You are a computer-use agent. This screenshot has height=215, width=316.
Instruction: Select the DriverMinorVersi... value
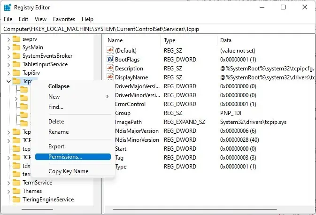[x=138, y=95]
